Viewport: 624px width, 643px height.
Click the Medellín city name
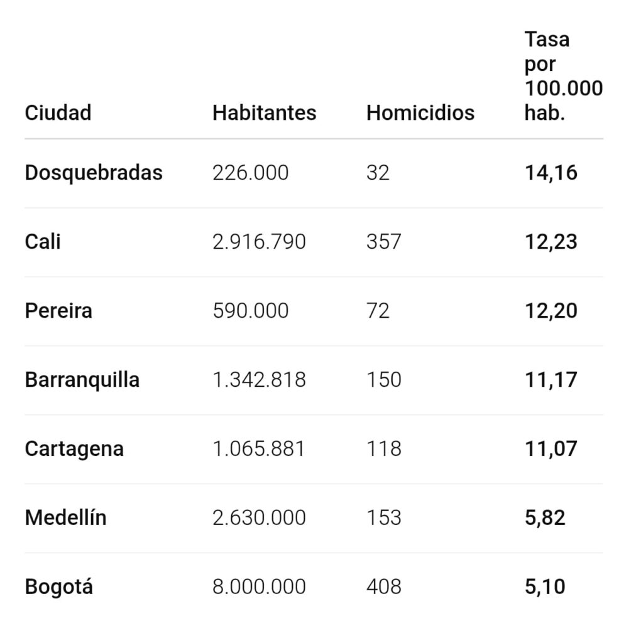coord(66,518)
